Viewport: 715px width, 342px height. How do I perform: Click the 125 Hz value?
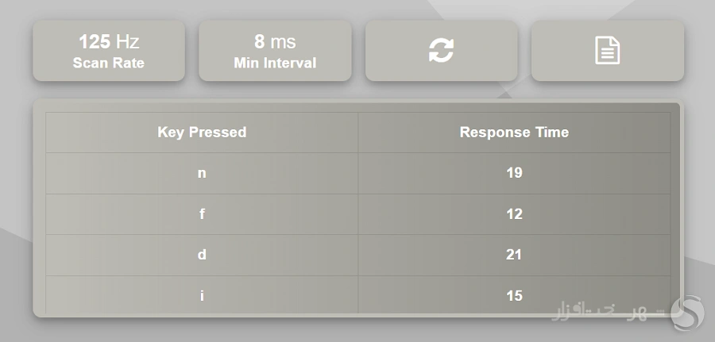(109, 41)
